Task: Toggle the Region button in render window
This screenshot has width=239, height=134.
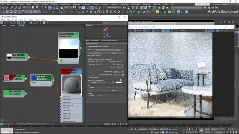Action: click(166, 31)
